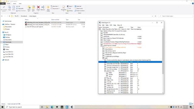This screenshot has height=109, width=194.
Task: Tick the Cookbooks checkbox
Action: (103, 56)
